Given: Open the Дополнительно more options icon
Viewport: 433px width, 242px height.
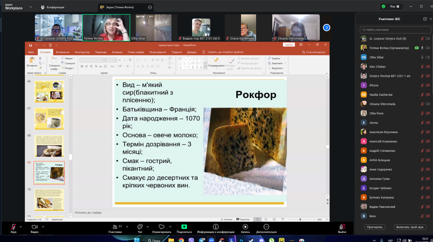Looking at the screenshot, I should pyautogui.click(x=266, y=227).
